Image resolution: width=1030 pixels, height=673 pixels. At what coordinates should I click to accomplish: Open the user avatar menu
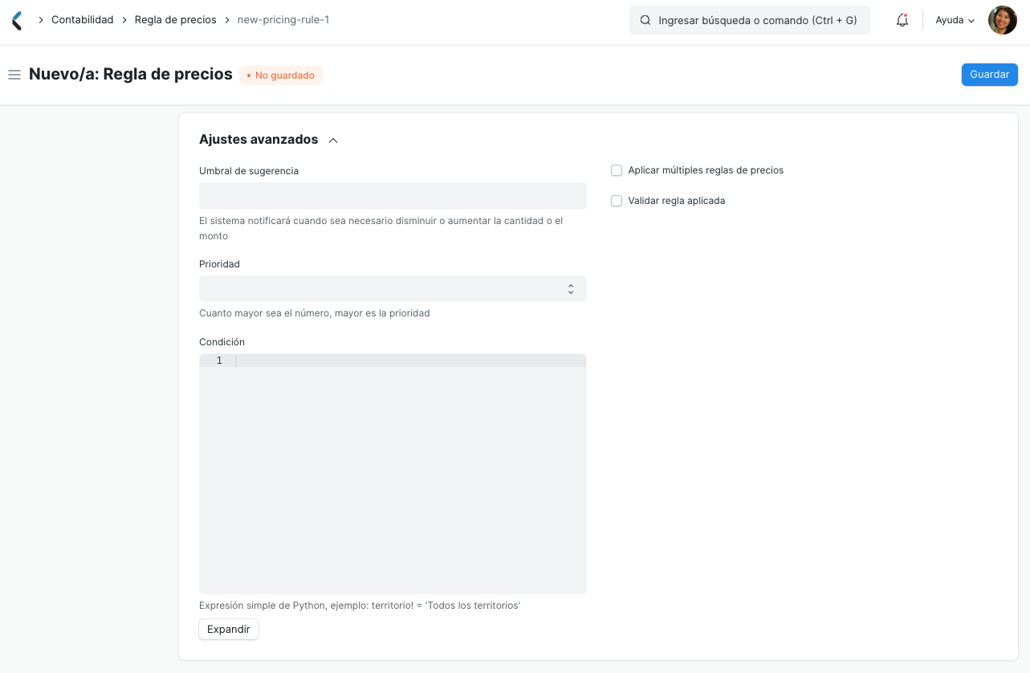coord(1002,20)
